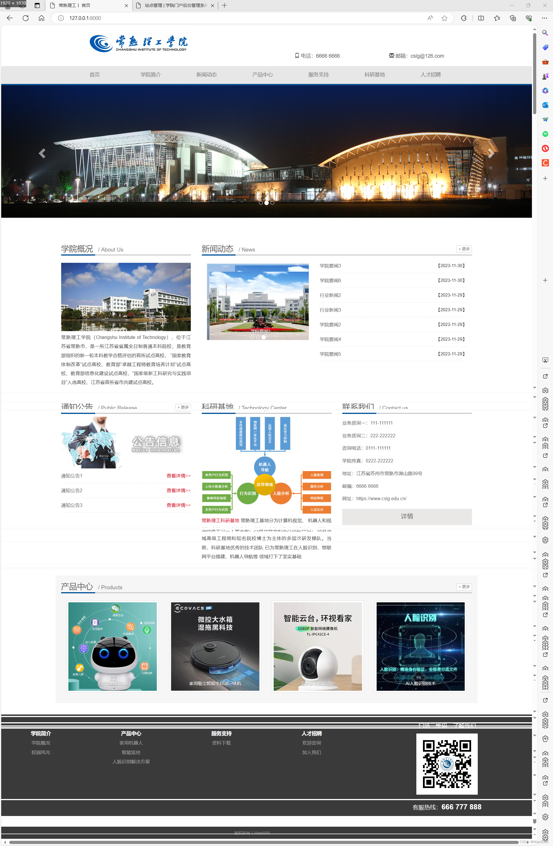Select first banner carousel dot

(261, 202)
